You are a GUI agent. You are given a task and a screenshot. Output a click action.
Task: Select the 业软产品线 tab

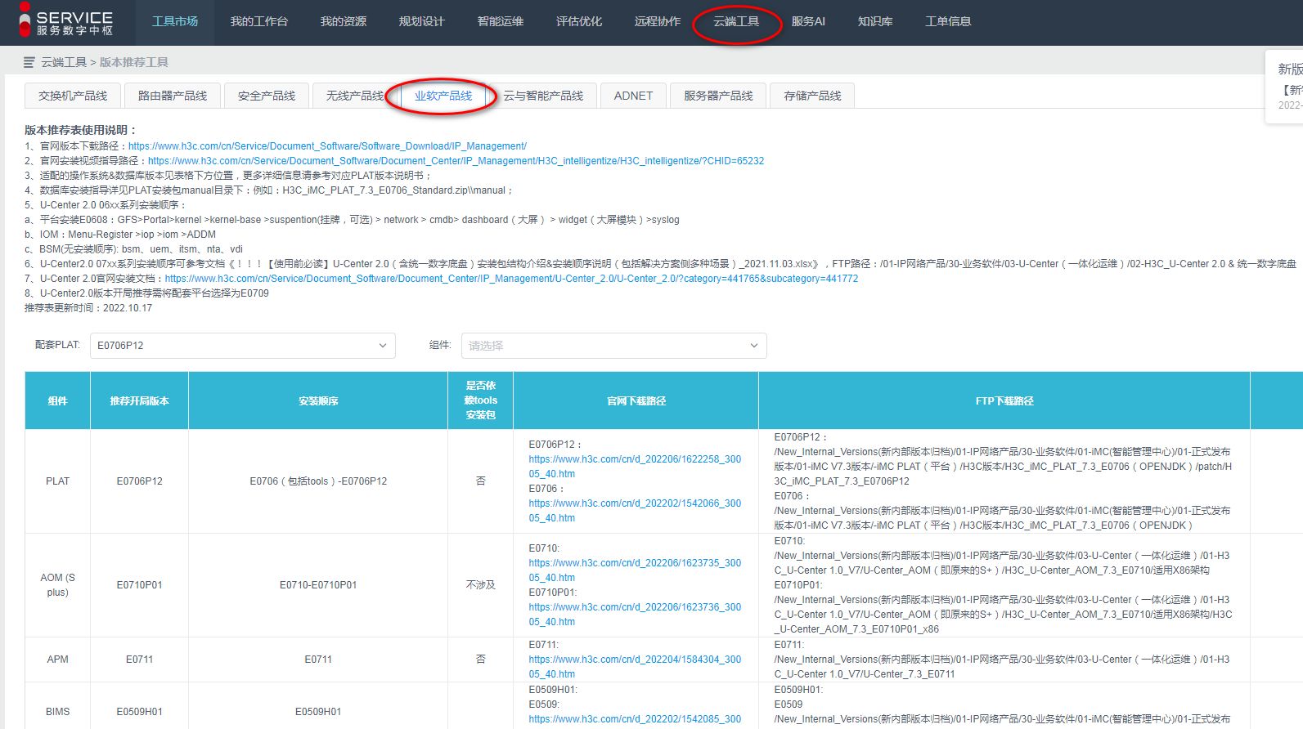(443, 96)
